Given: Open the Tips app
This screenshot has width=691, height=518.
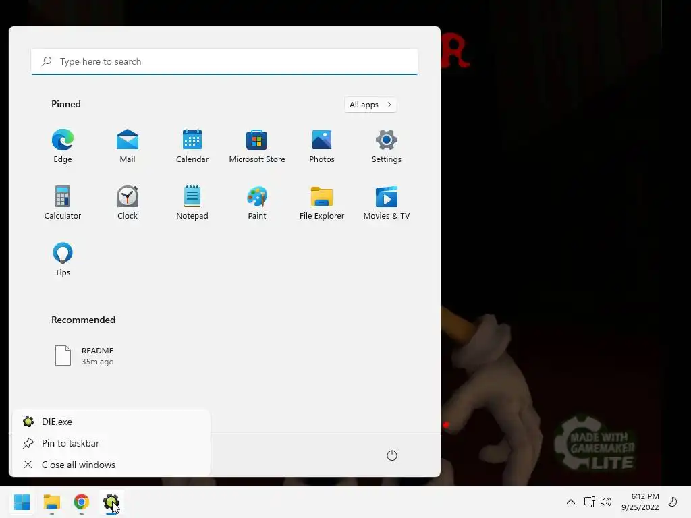Looking at the screenshot, I should click(x=63, y=260).
